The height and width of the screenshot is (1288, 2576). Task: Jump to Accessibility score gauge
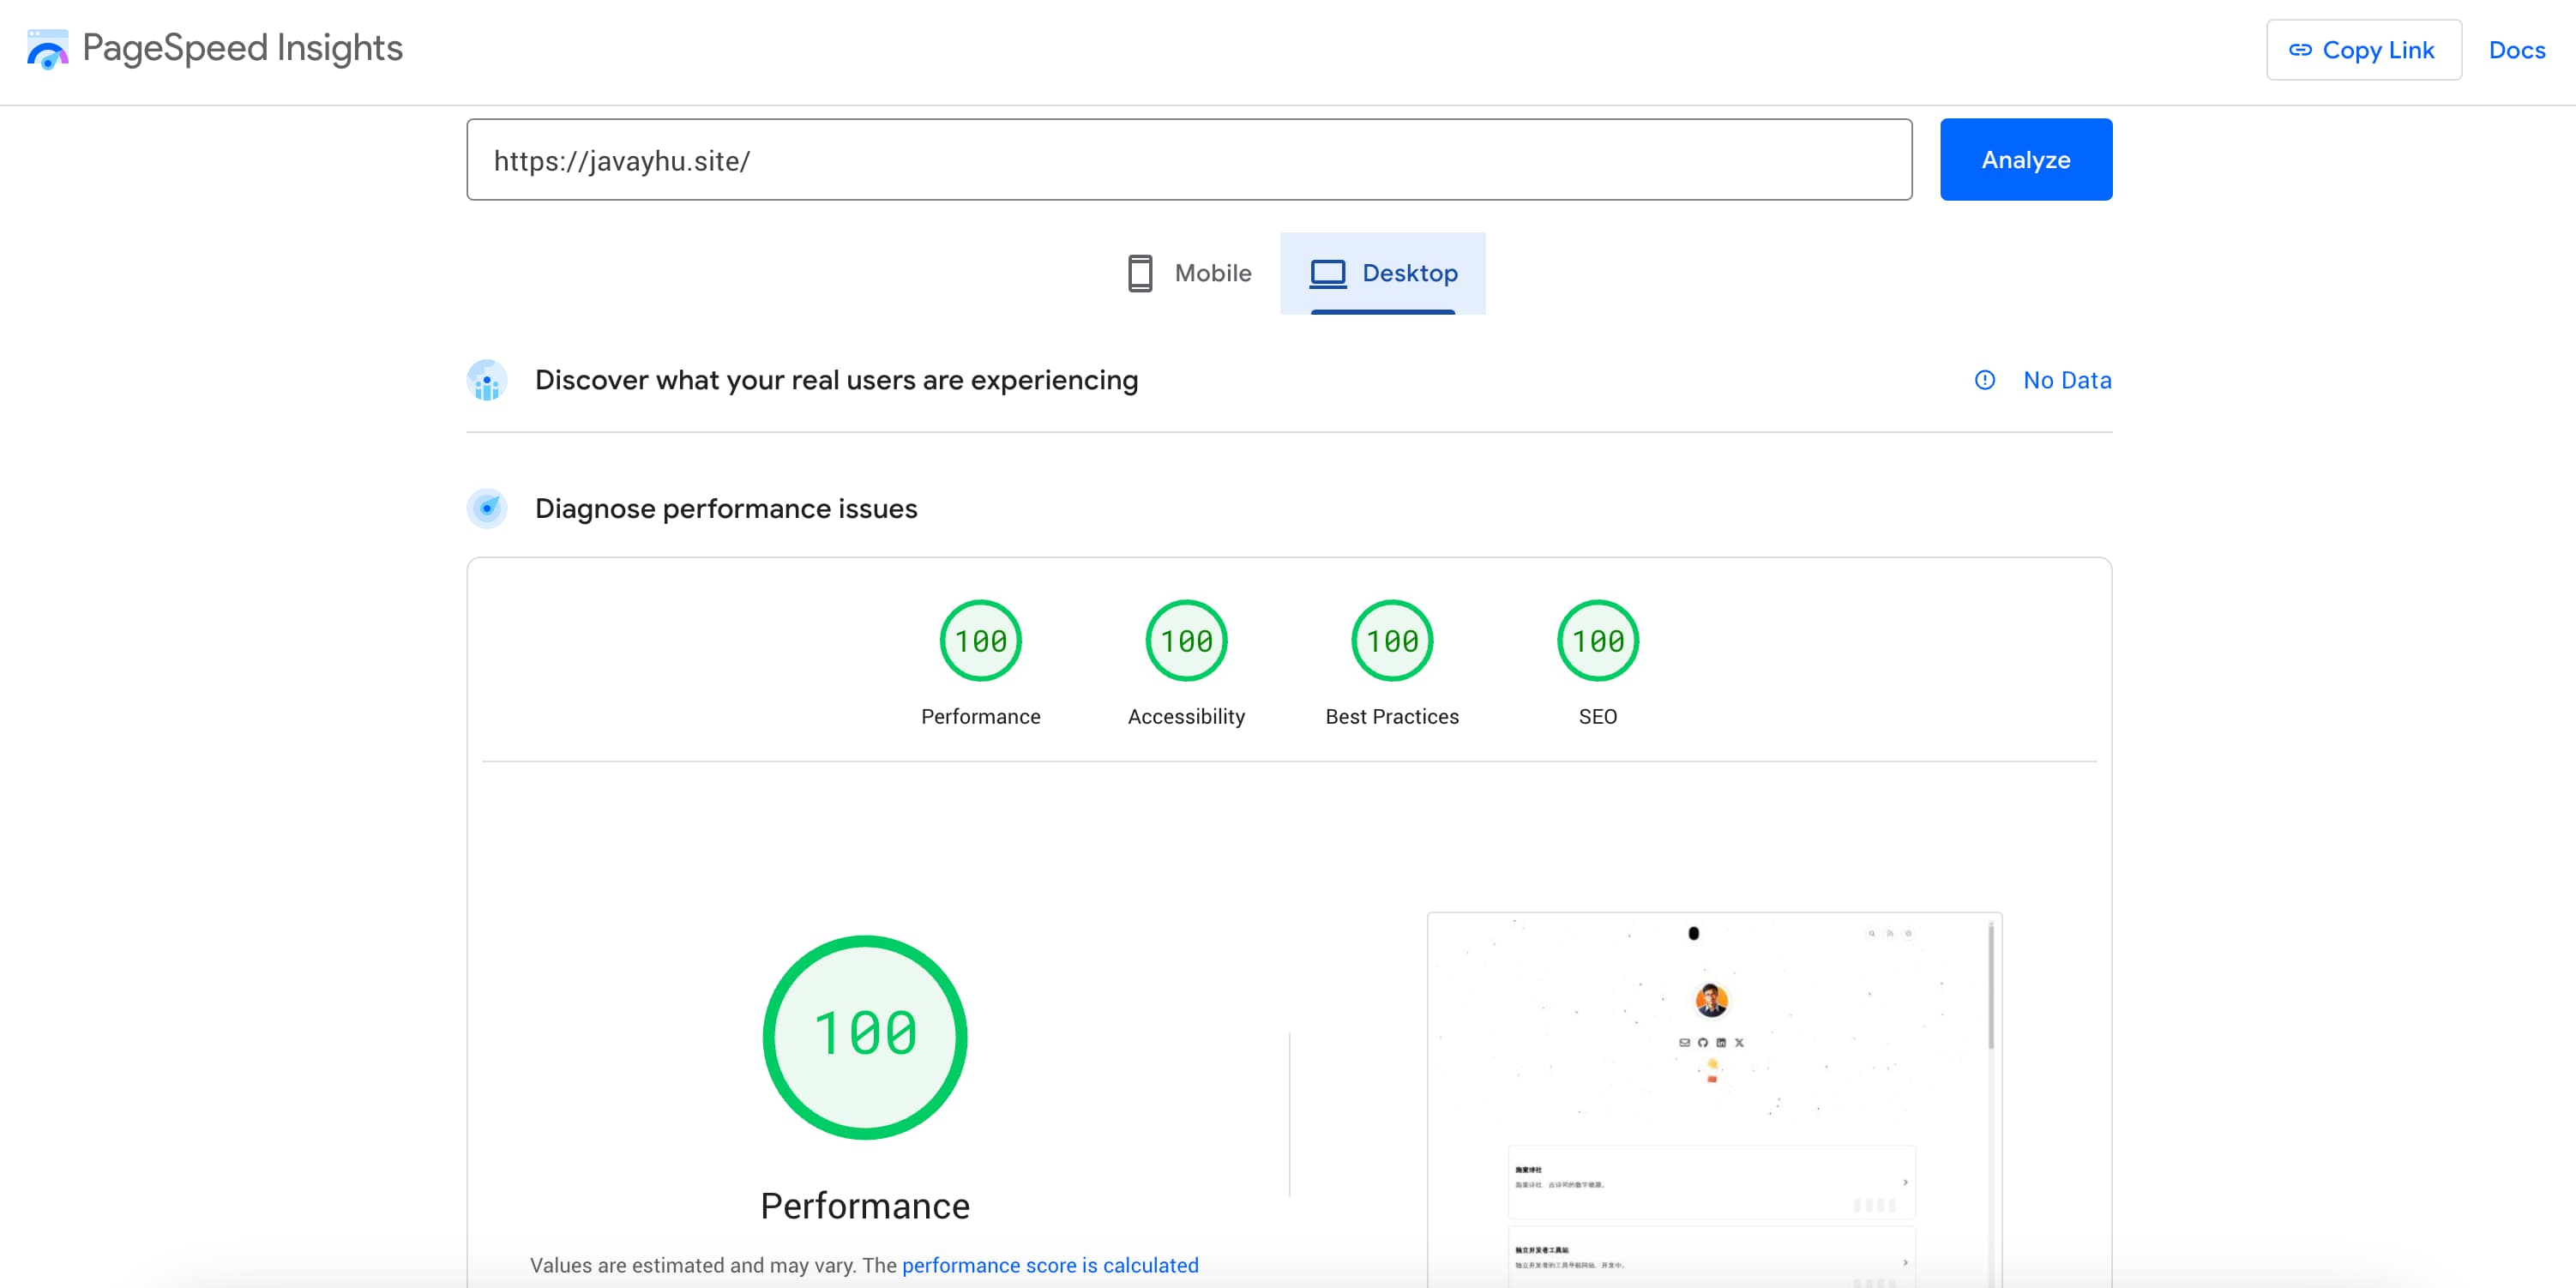1186,641
